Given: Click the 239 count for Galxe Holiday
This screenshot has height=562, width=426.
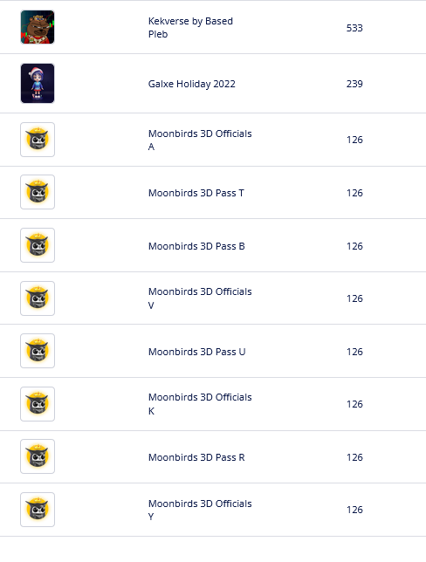Looking at the screenshot, I should (x=354, y=84).
